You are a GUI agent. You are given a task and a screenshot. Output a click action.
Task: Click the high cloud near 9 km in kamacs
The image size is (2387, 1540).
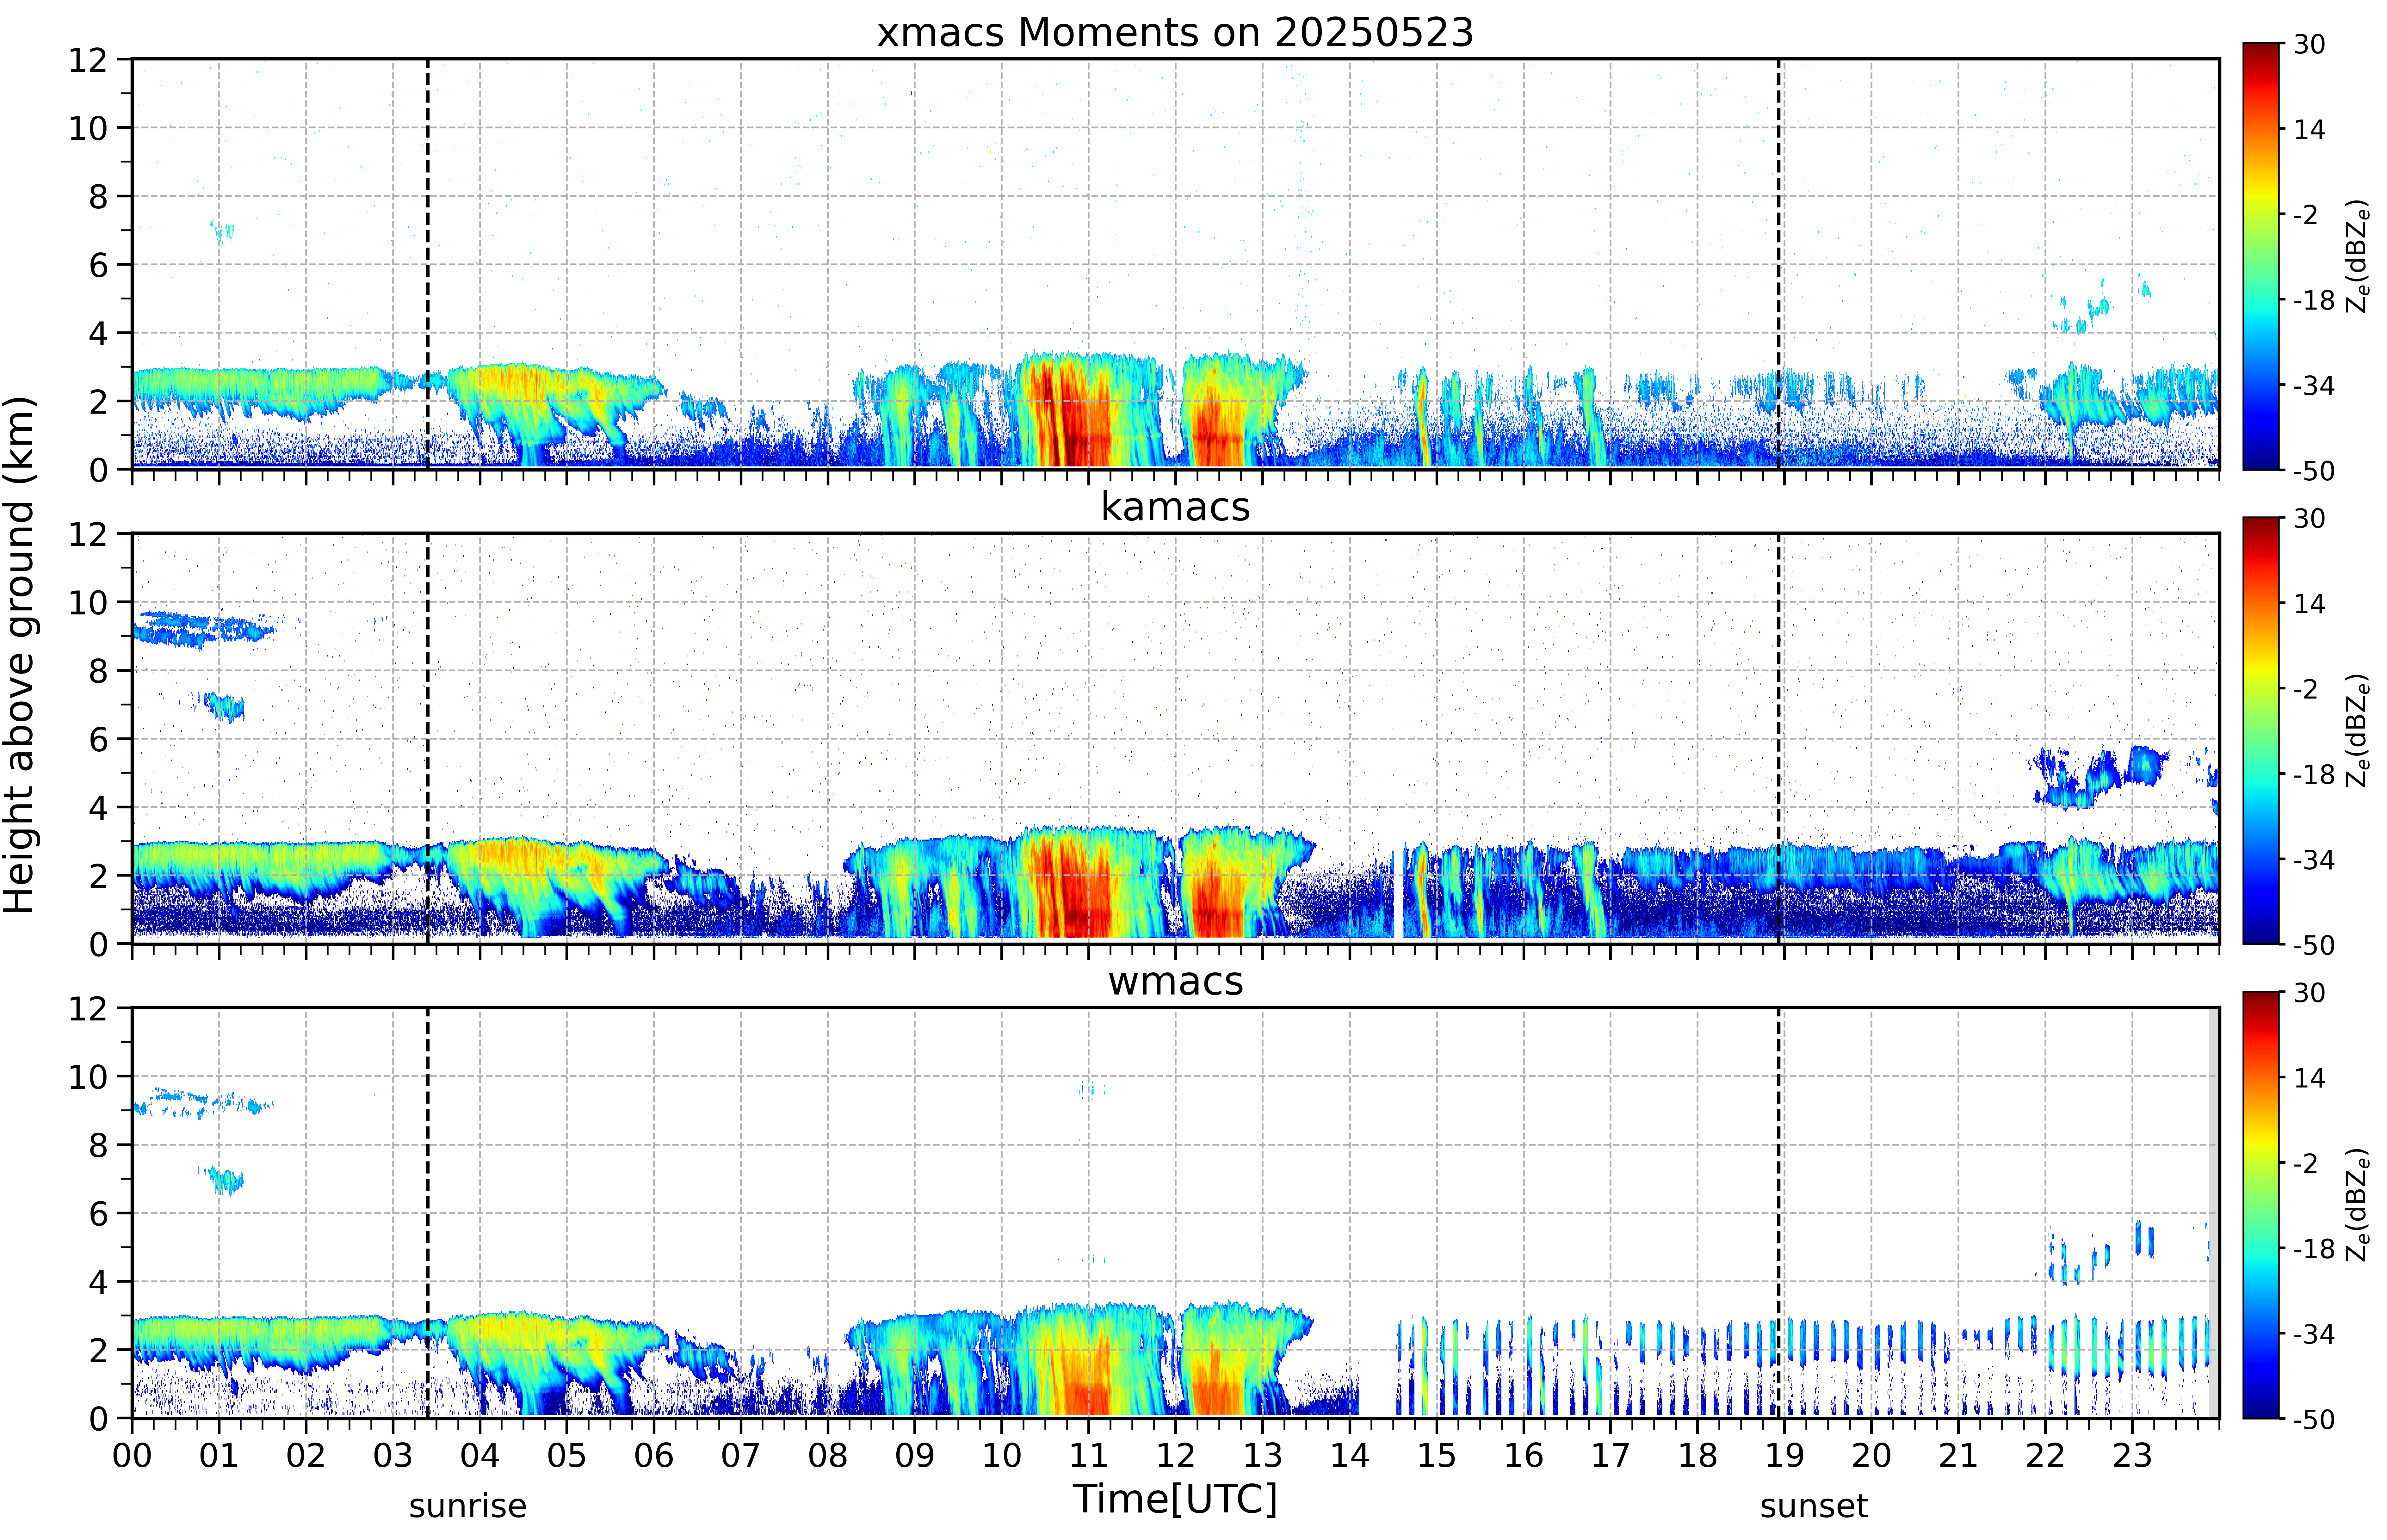(200, 630)
